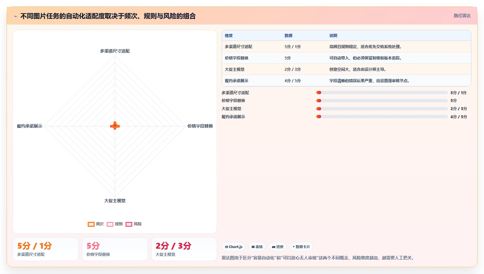Click the 2分 / 3分 table cell
Screen dimensions: 484x274
293,69
